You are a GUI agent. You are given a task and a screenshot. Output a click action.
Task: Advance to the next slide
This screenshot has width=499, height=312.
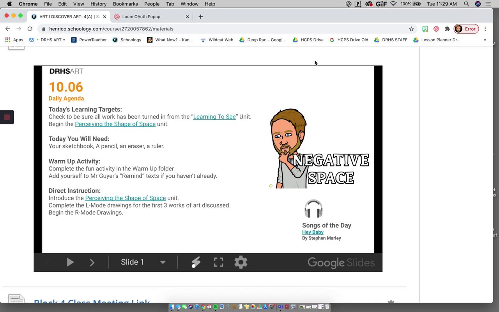[92, 262]
